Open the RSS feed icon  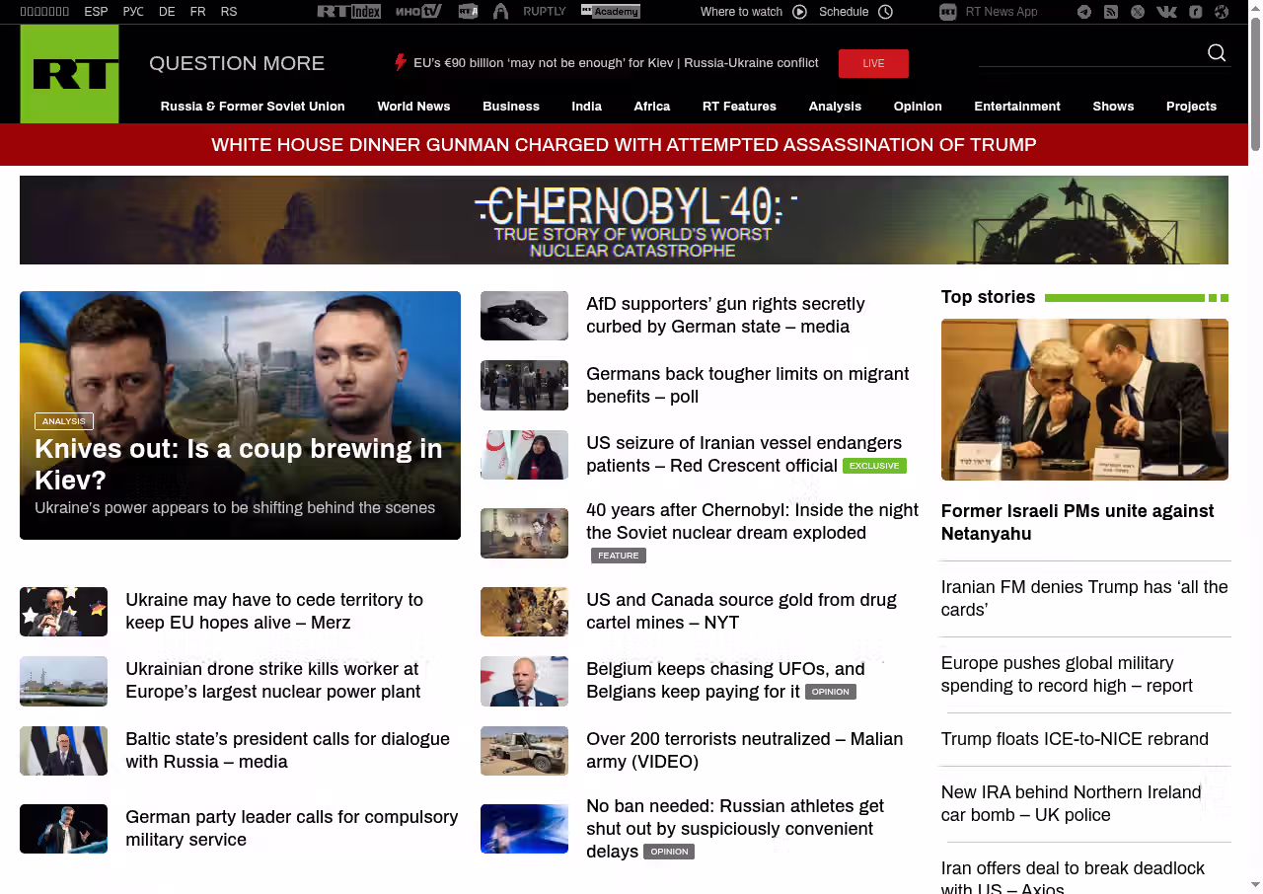1111,12
